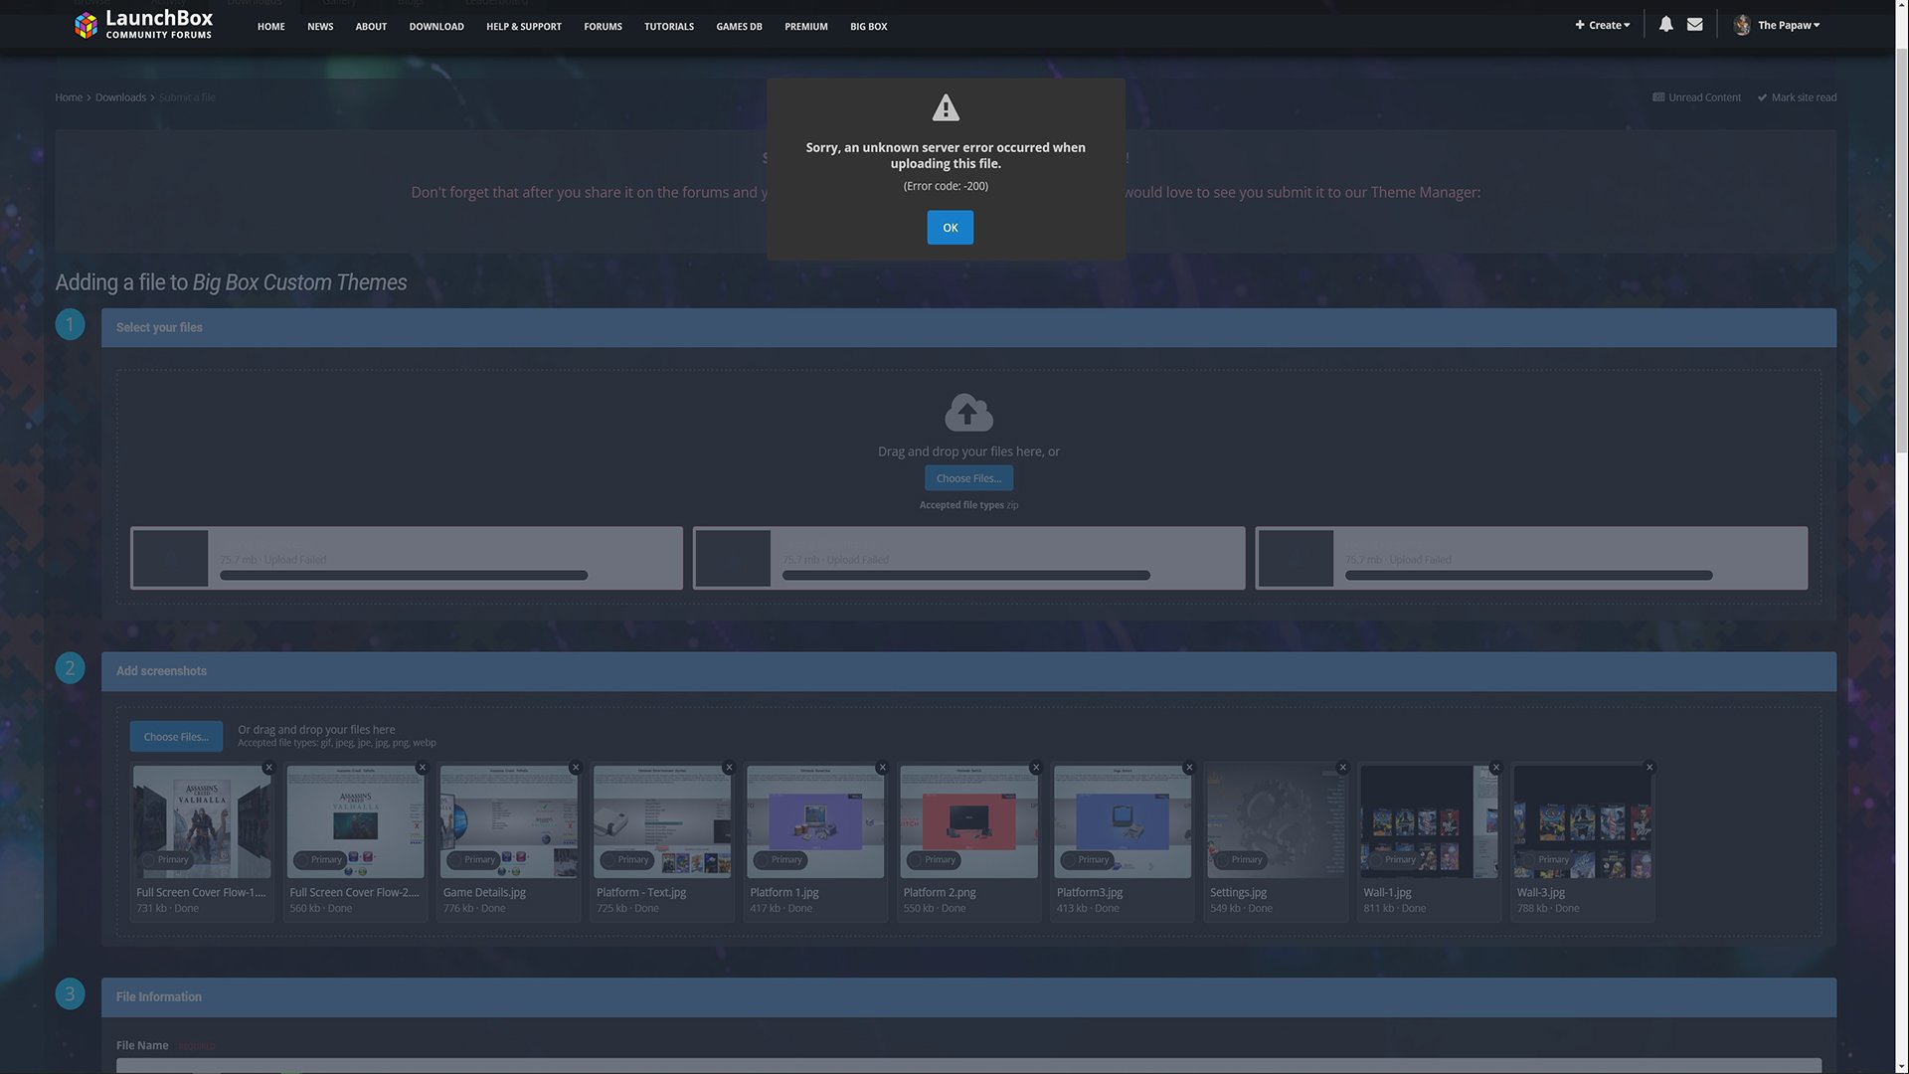This screenshot has height=1074, width=1909.
Task: Remove the Platform - Text.jpg screenshot
Action: tap(729, 768)
